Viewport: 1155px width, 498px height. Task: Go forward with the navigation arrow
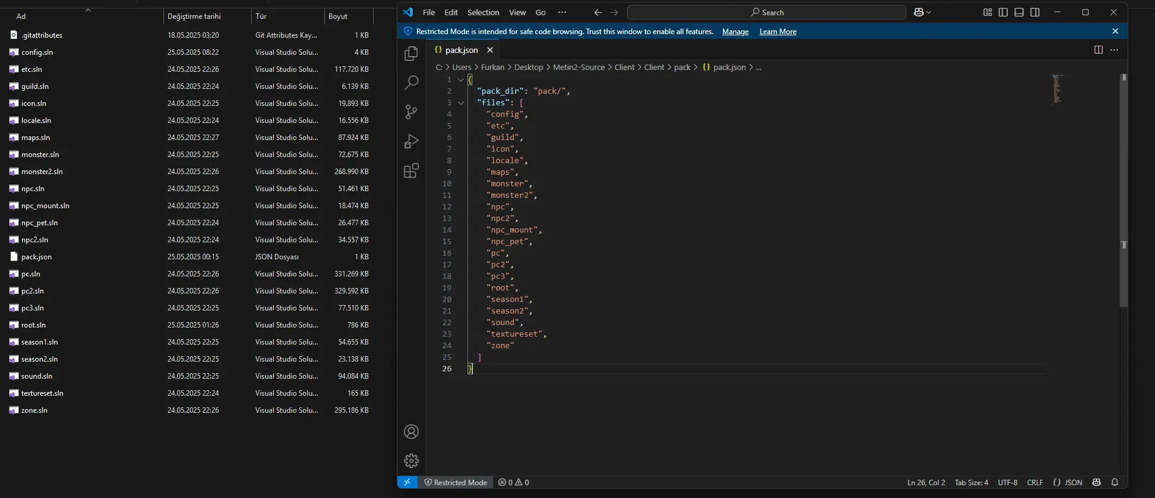tap(614, 12)
